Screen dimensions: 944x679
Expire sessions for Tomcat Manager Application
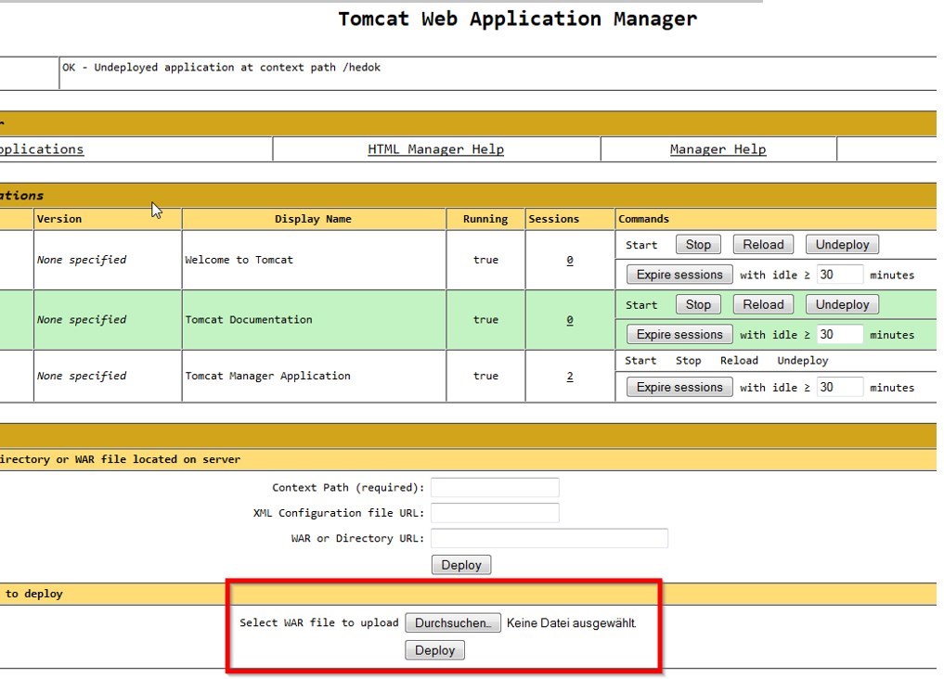(x=679, y=387)
